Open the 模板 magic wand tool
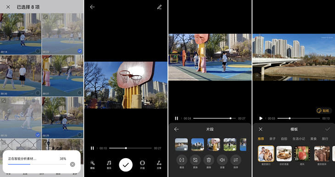335x177 pixels. [x=92, y=165]
